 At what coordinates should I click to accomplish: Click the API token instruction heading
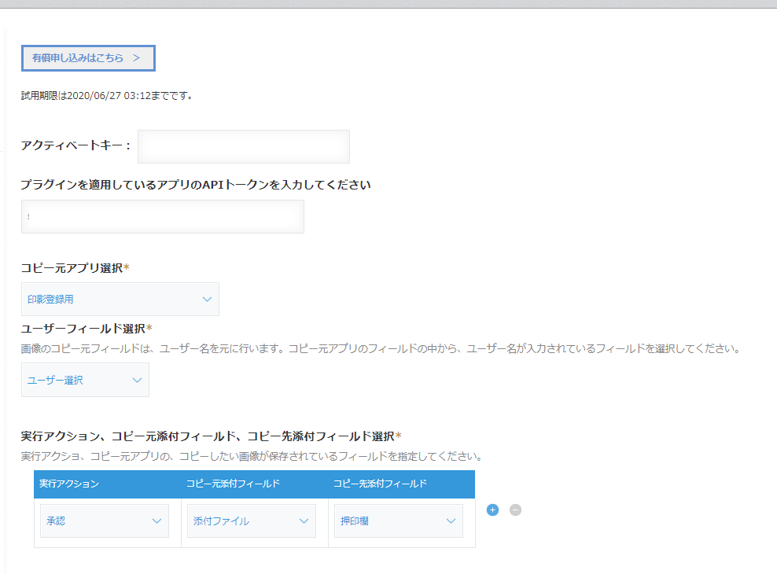point(196,185)
